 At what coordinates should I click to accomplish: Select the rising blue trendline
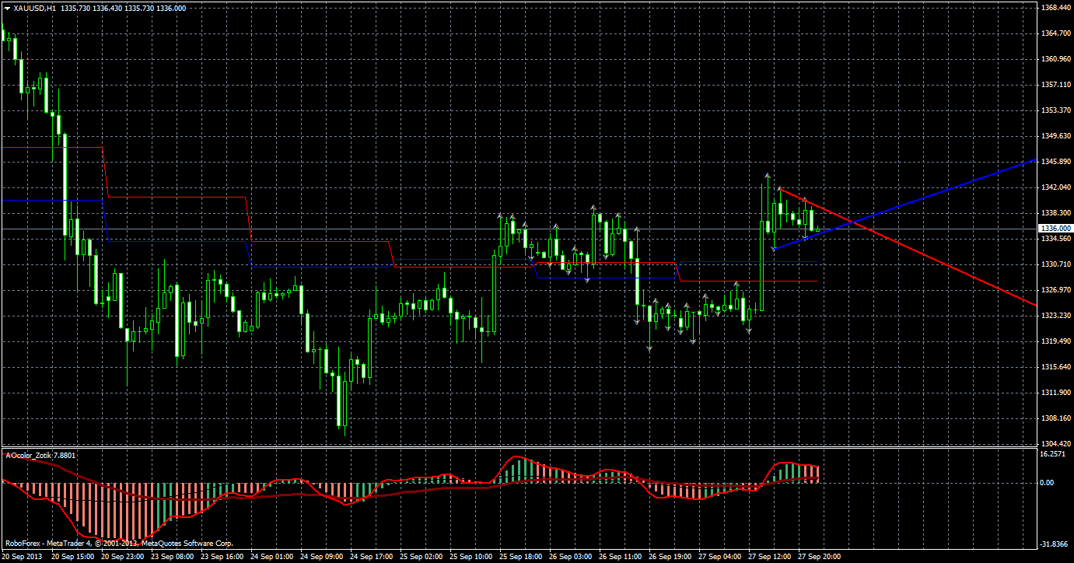click(x=904, y=204)
